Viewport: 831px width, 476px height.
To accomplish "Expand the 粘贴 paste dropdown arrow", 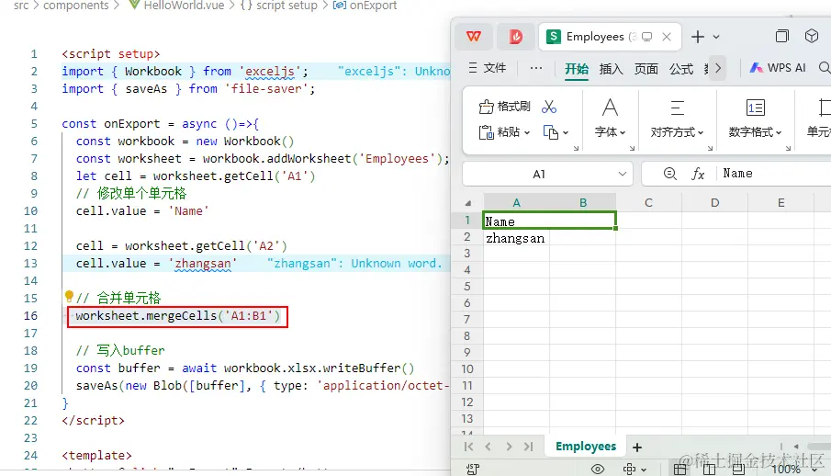I will pos(527,132).
